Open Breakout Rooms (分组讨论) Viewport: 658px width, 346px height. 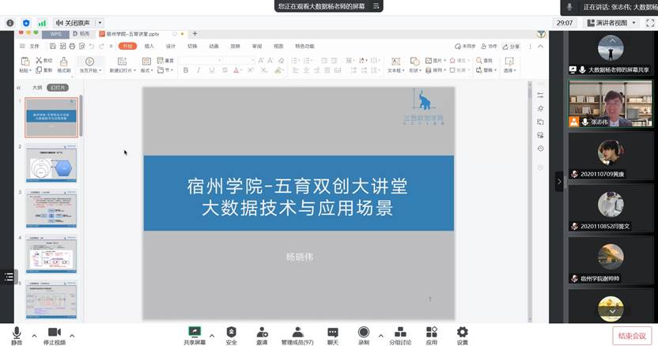click(400, 333)
